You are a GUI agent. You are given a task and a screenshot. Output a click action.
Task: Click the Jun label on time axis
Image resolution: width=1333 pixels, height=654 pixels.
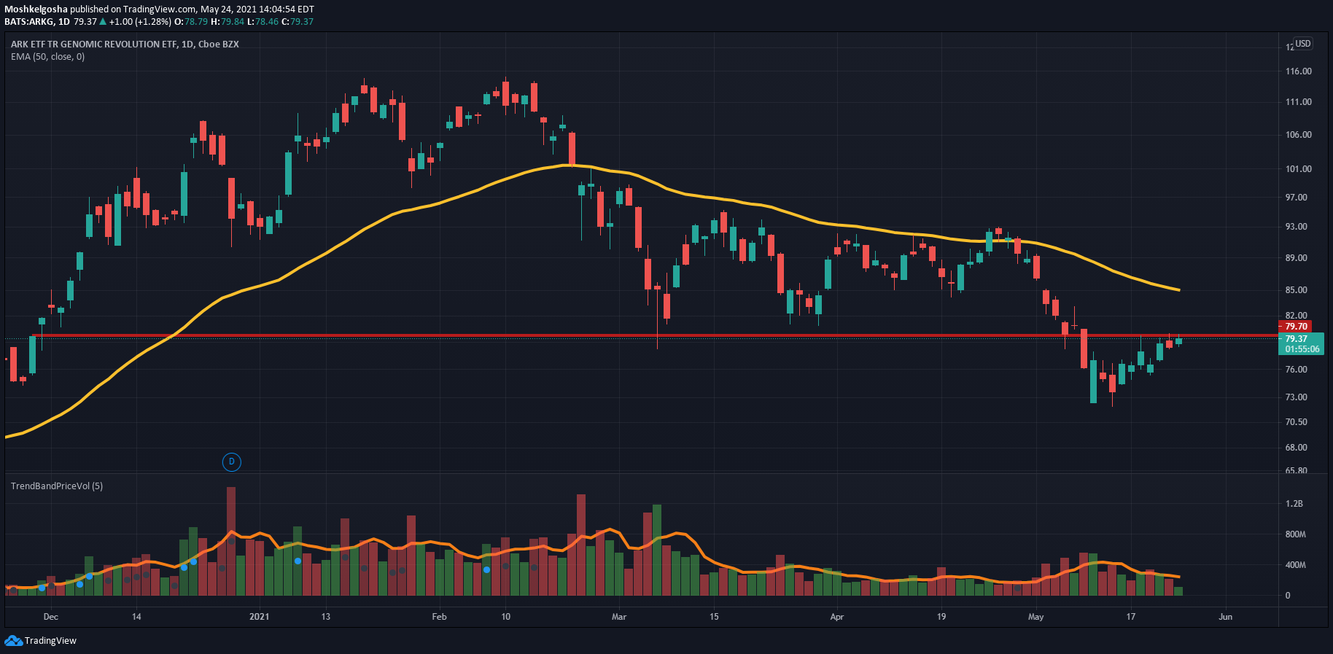(1226, 617)
